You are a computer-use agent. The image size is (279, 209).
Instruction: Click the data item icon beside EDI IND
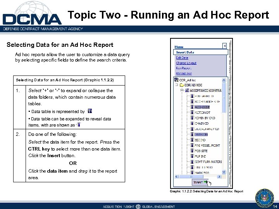(x=192, y=140)
